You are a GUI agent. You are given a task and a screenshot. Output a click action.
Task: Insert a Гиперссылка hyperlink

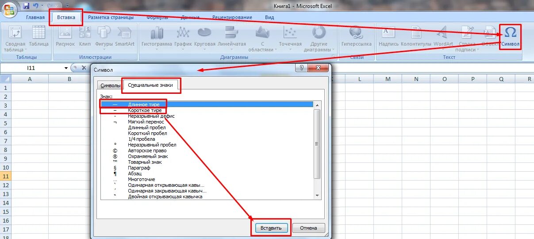tap(356, 37)
